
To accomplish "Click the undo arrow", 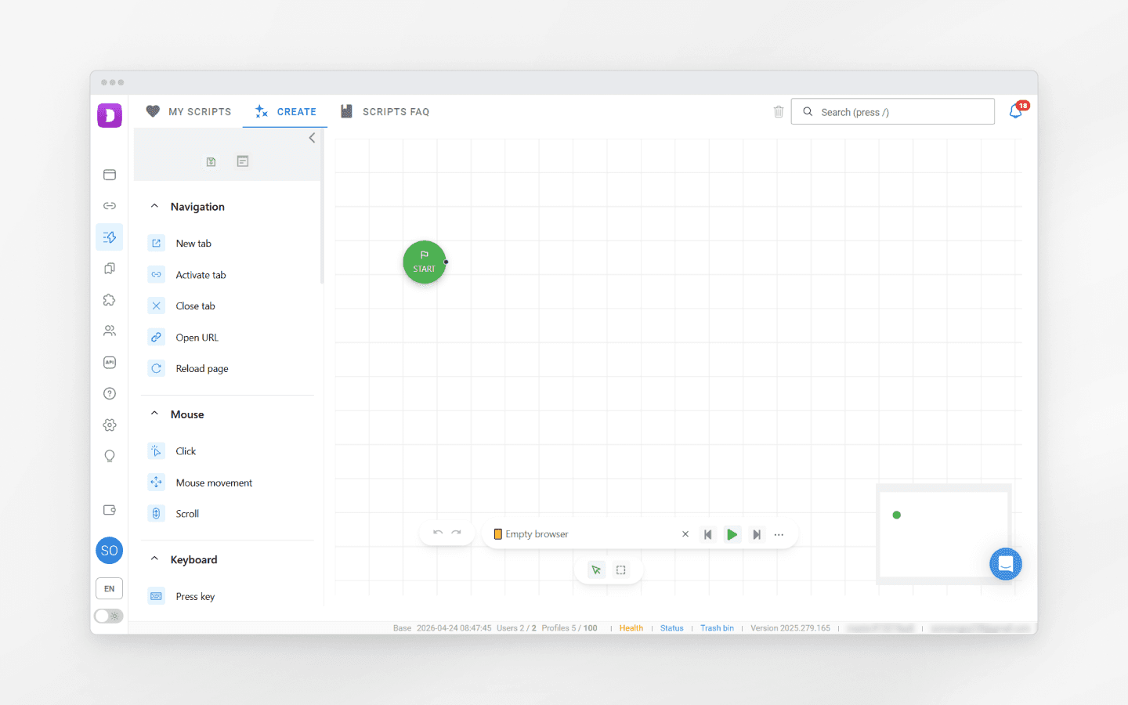I will click(x=438, y=533).
